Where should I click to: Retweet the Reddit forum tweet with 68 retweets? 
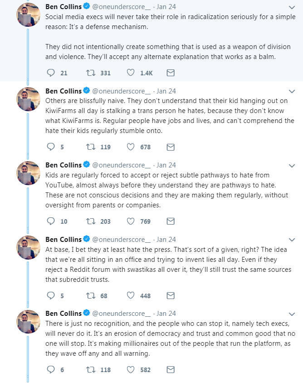91,295
